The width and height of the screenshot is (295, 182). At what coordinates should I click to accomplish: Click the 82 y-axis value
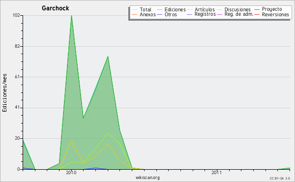click(17, 46)
